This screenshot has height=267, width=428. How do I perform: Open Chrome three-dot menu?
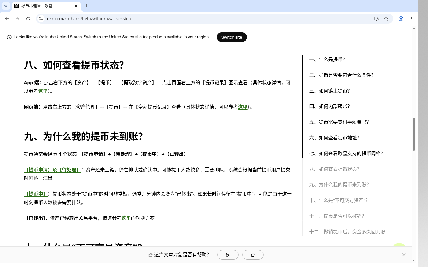[x=412, y=19]
